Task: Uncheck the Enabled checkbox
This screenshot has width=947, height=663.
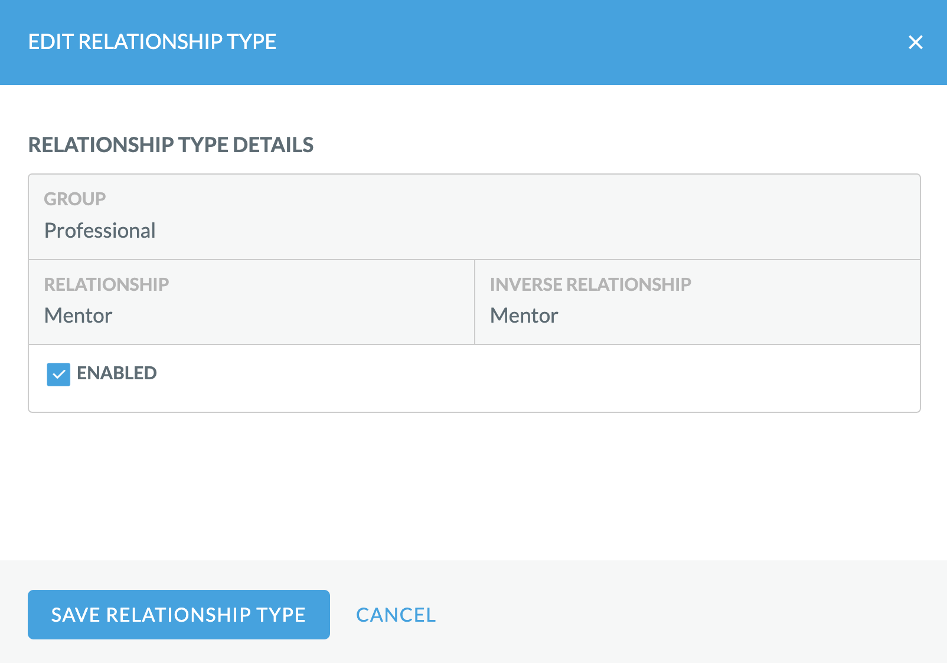Action: pos(58,375)
